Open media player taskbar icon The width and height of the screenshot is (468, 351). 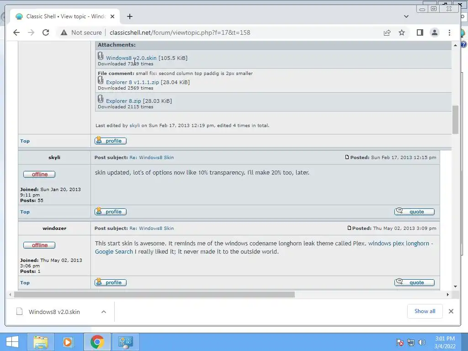click(68, 342)
